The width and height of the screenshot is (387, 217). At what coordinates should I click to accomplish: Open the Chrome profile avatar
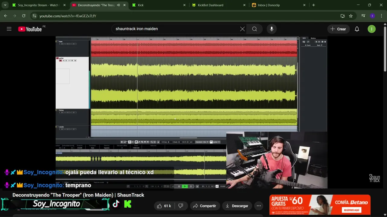coord(372,16)
